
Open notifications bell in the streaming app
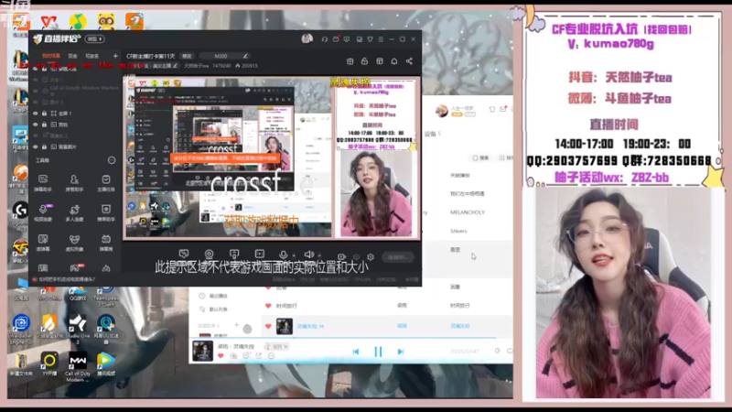394,61
